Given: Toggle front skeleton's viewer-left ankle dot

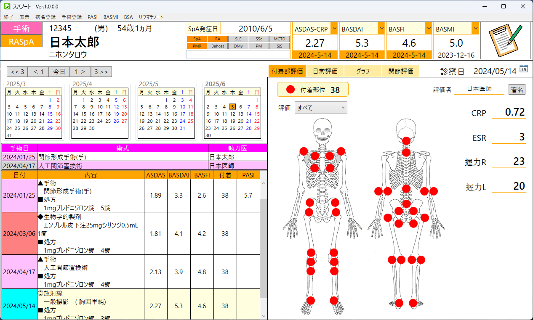Looking at the screenshot, I should tap(311, 300).
